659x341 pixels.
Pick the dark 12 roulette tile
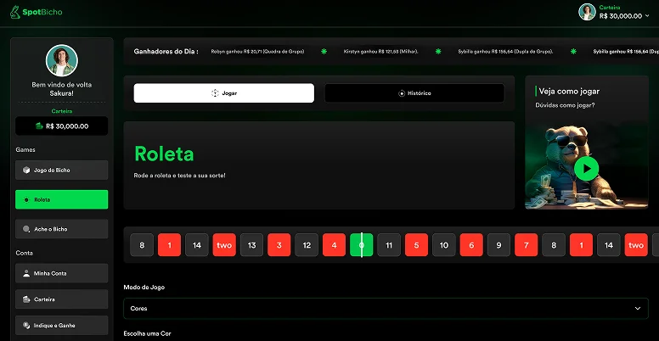point(307,245)
